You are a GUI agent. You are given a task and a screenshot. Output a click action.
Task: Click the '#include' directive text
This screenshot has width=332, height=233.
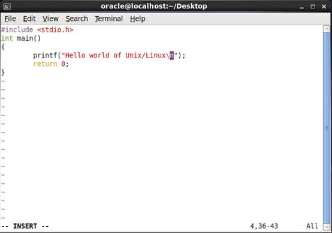pyautogui.click(x=17, y=30)
